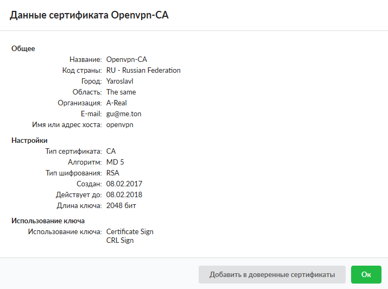Click the "Общее" section heading

[x=23, y=48]
